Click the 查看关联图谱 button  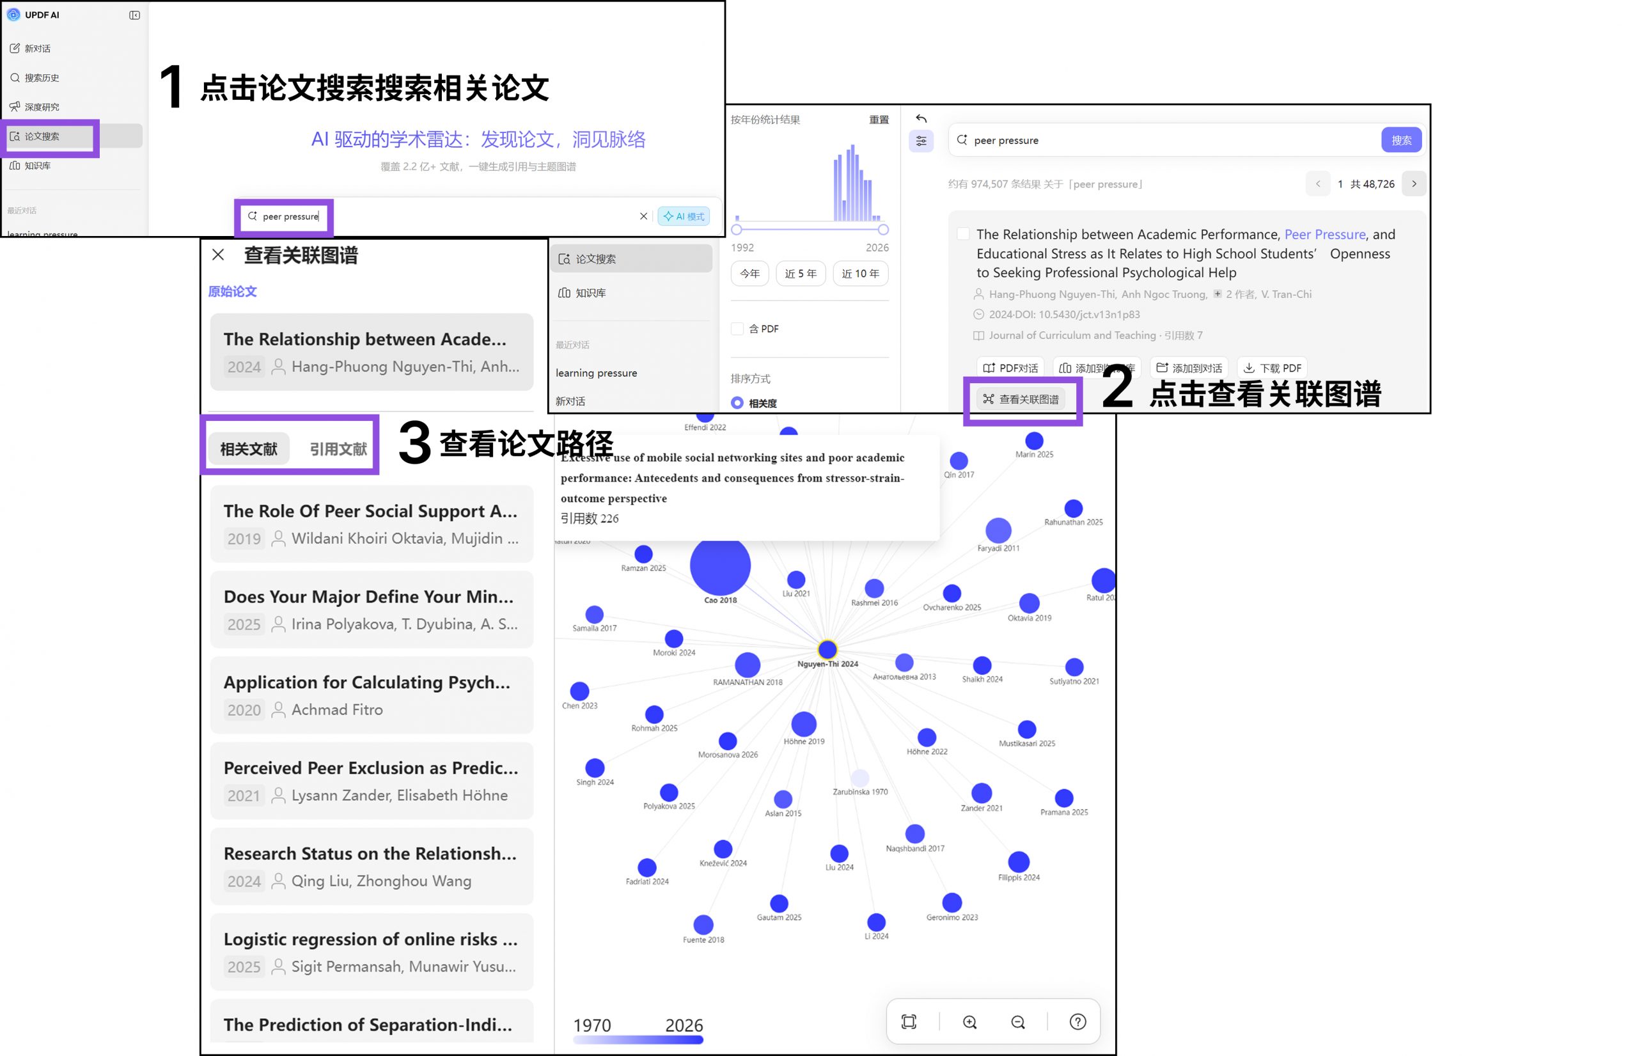tap(1021, 399)
